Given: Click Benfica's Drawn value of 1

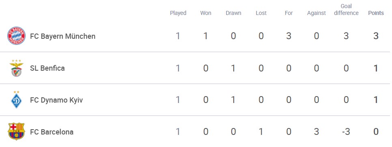Looking at the screenshot, I should pyautogui.click(x=233, y=68).
